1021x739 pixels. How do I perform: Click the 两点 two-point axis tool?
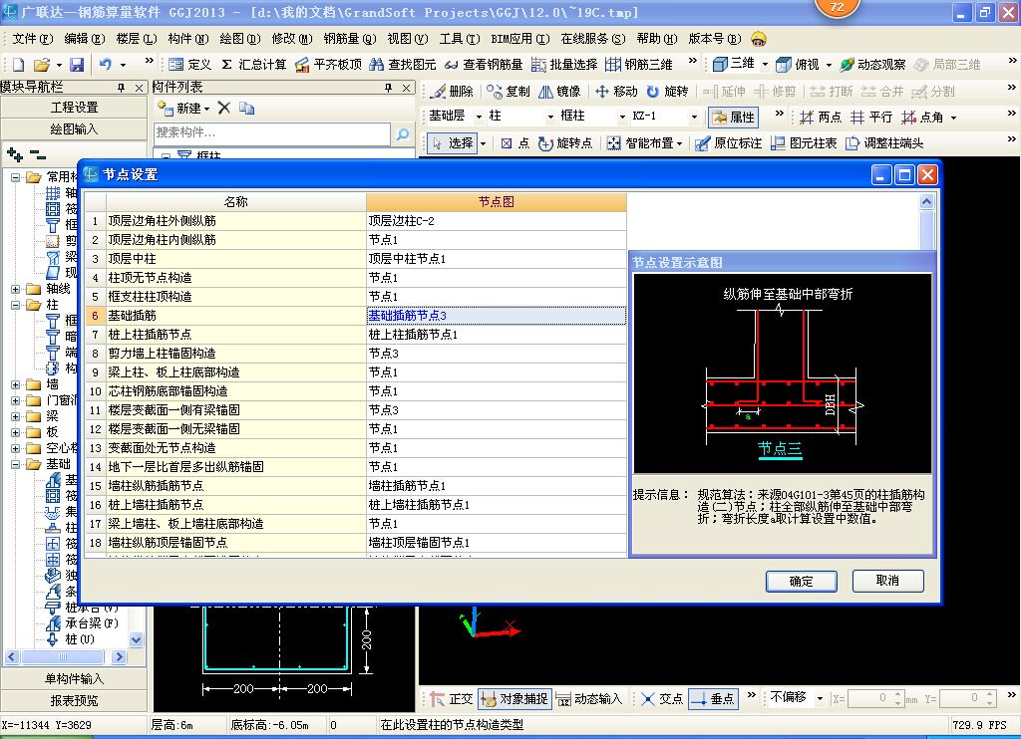click(x=821, y=118)
